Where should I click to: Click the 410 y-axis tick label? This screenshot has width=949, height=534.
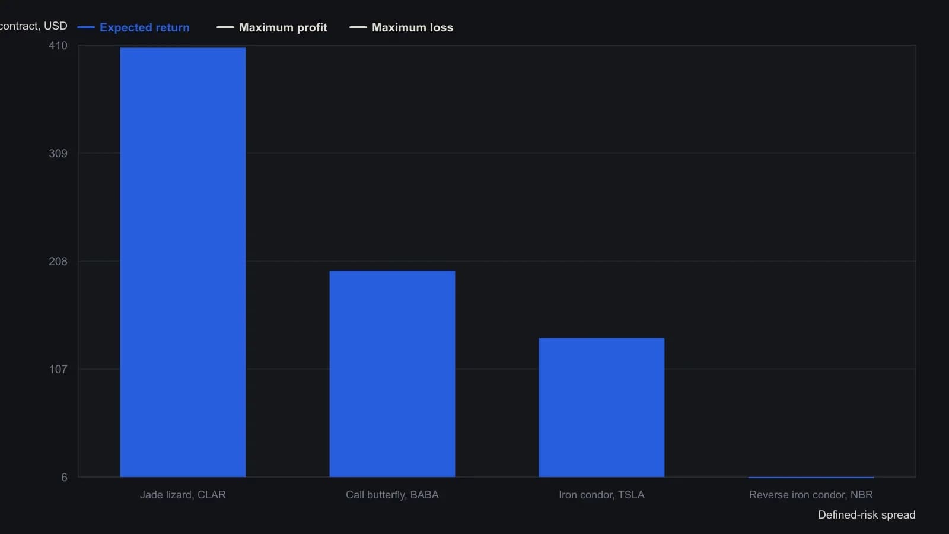(58, 46)
